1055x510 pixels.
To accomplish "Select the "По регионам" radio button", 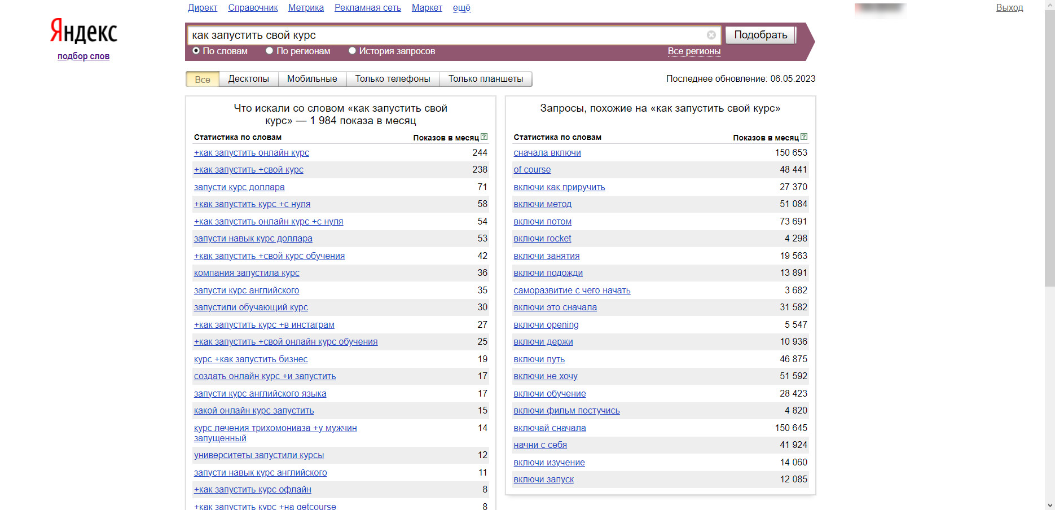I will [270, 51].
